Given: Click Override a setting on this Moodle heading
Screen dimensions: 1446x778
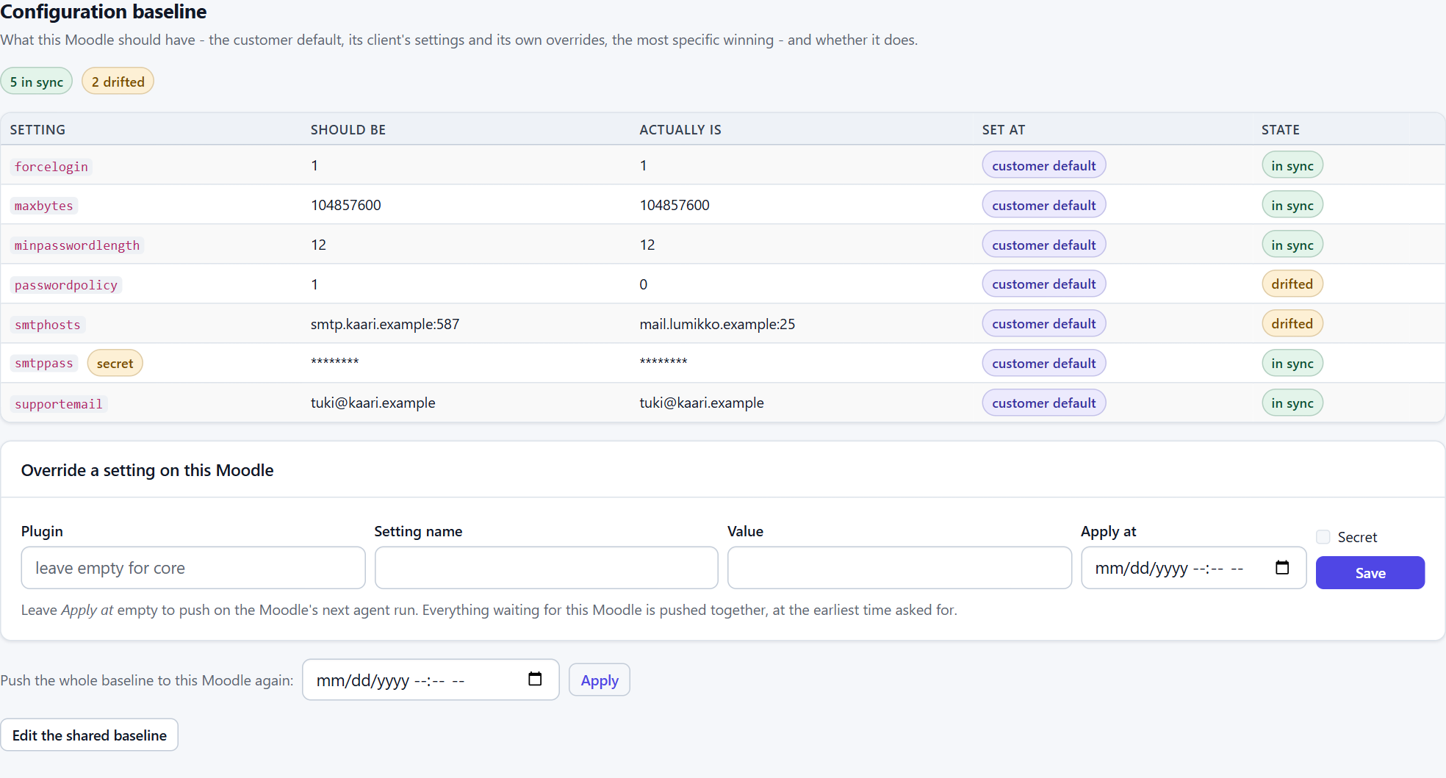Looking at the screenshot, I should click(x=148, y=470).
